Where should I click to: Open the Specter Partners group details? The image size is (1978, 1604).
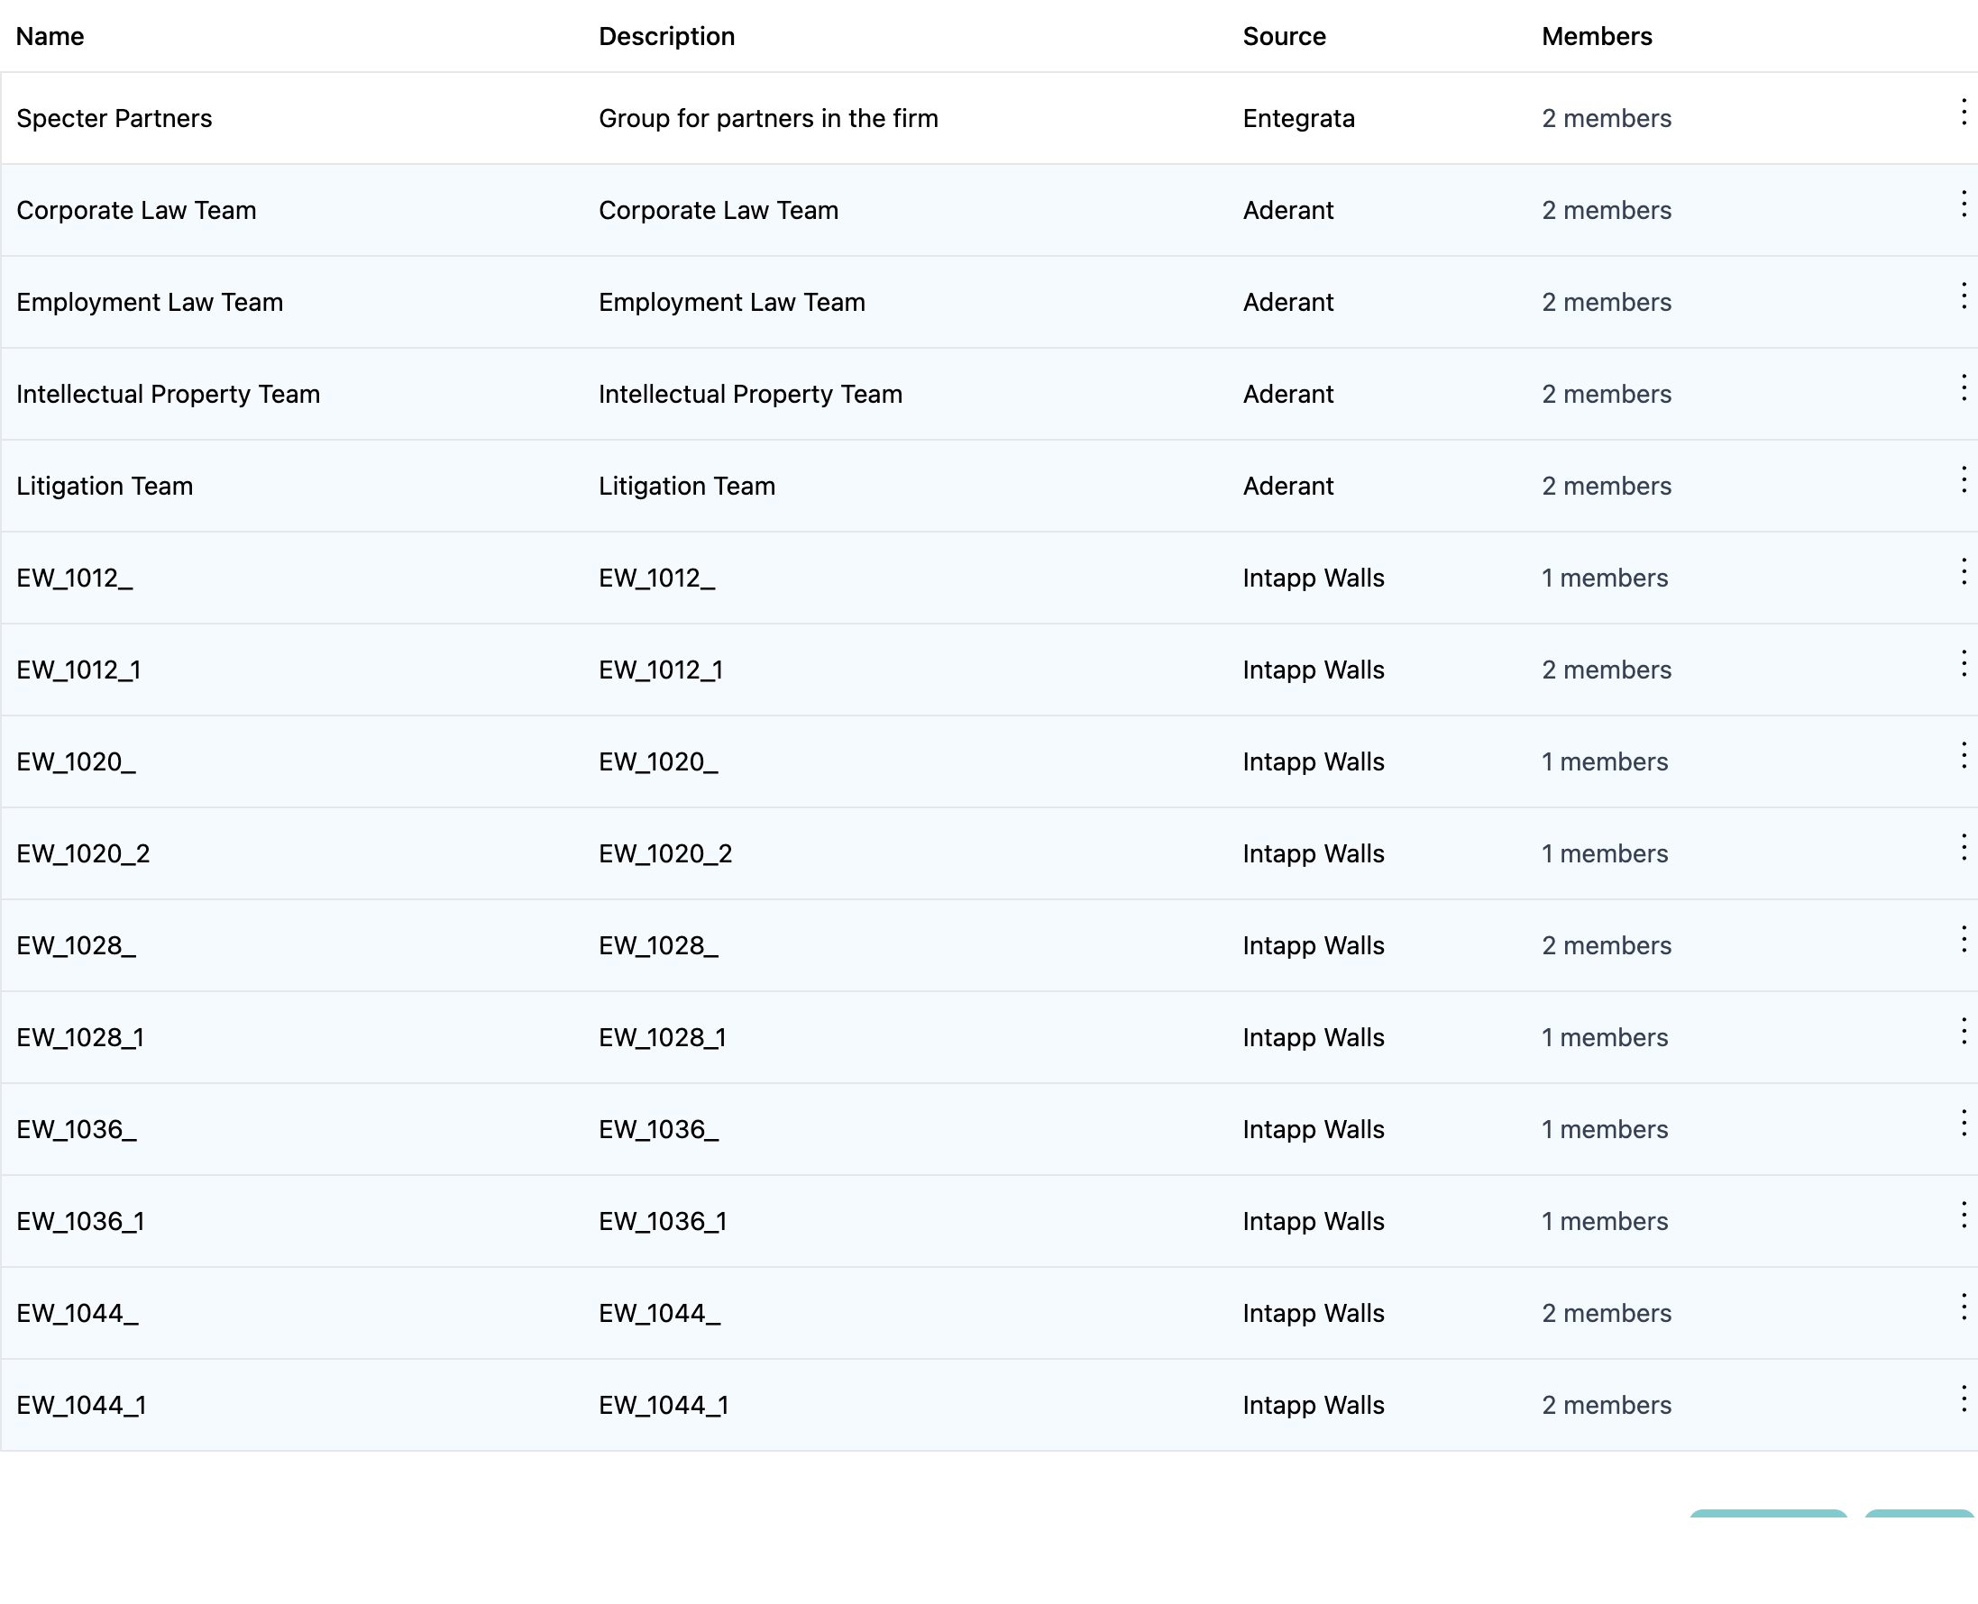click(114, 118)
